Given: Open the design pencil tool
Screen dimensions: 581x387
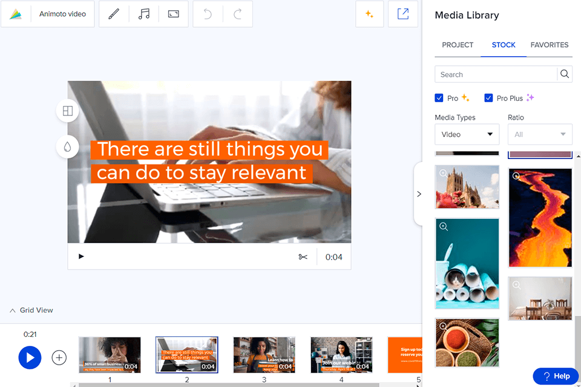Looking at the screenshot, I should 114,14.
